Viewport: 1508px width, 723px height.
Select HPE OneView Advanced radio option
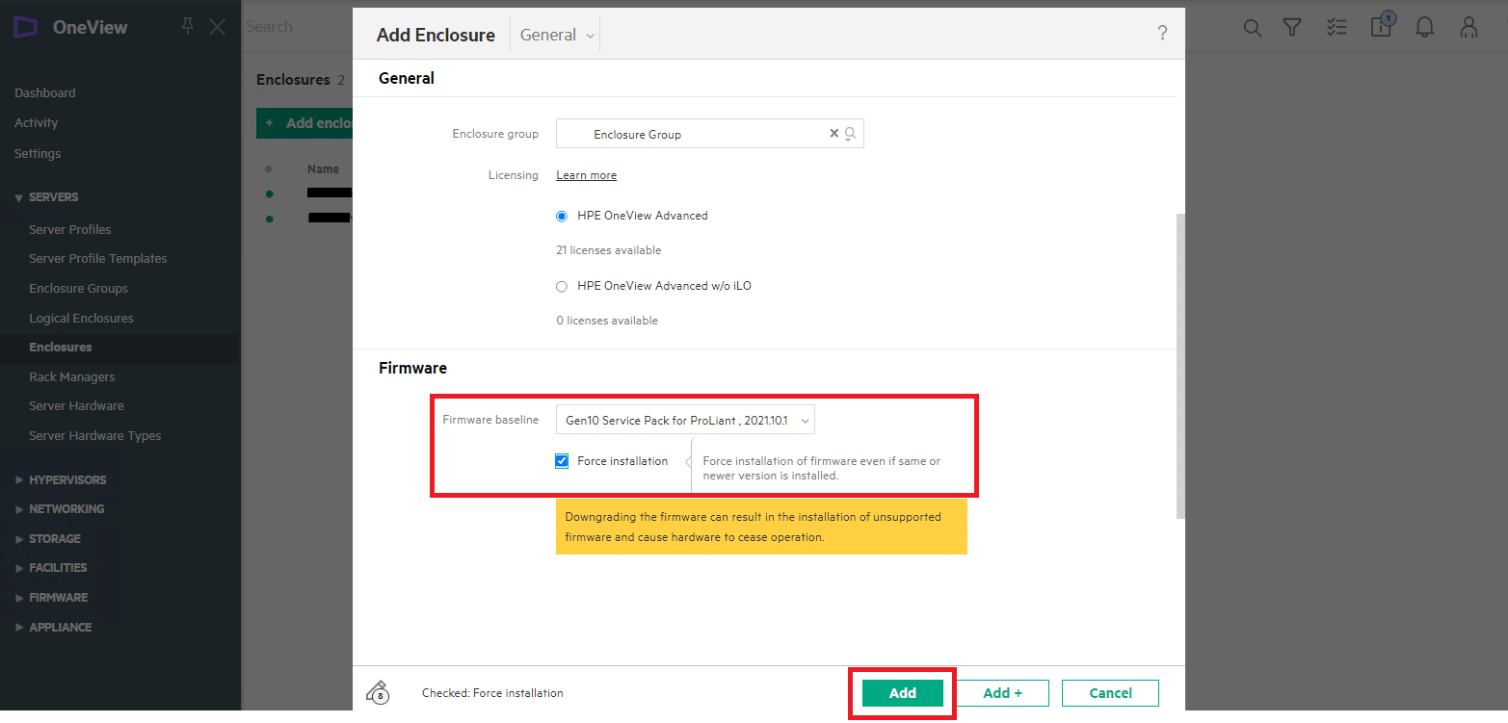point(562,216)
